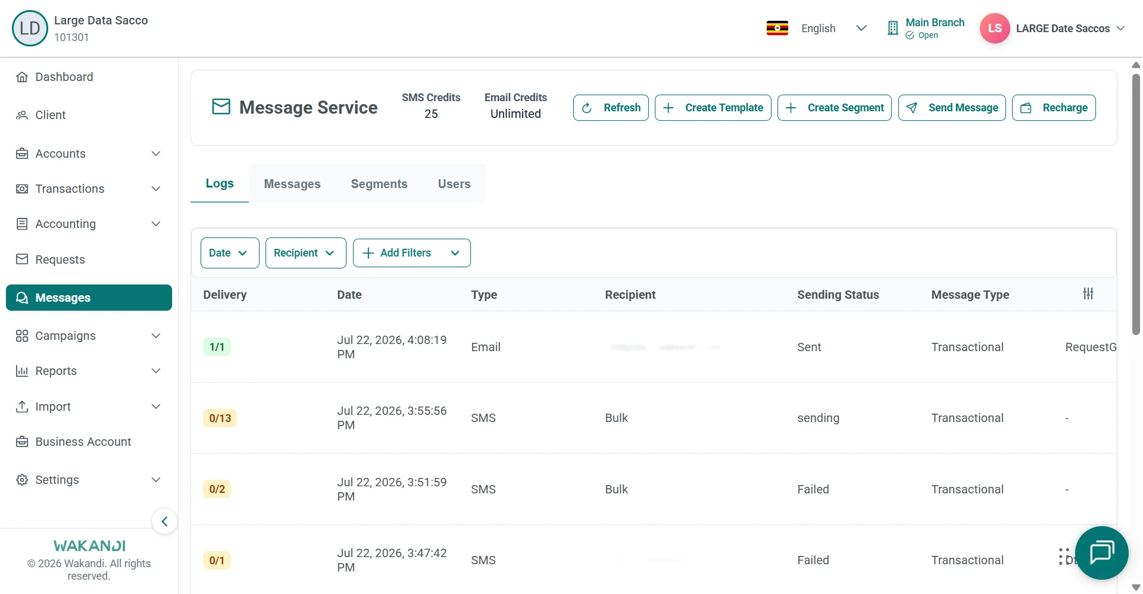
Task: Expand the Accounting submenu chevron
Action: [x=156, y=224]
